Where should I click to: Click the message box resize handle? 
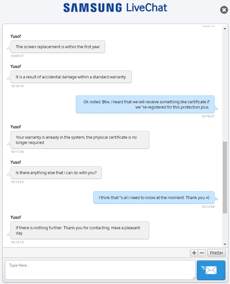[x=194, y=278]
